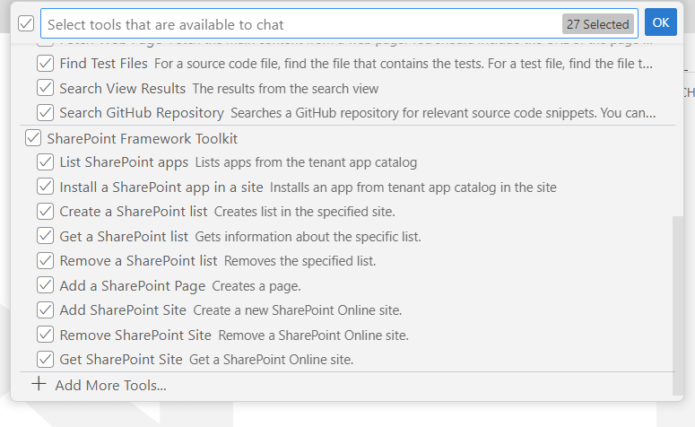Viewport: 695px width, 427px height.
Task: Uncheck Get a SharePoint list tool
Action: (45, 236)
